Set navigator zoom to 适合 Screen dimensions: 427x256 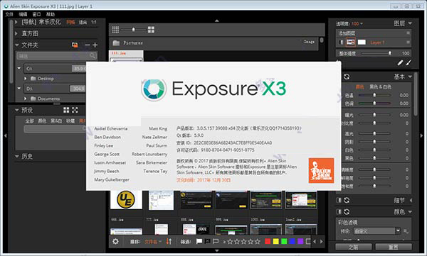coord(83,22)
